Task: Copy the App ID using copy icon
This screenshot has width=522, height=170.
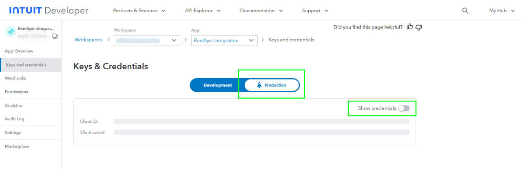Action: pyautogui.click(x=55, y=36)
